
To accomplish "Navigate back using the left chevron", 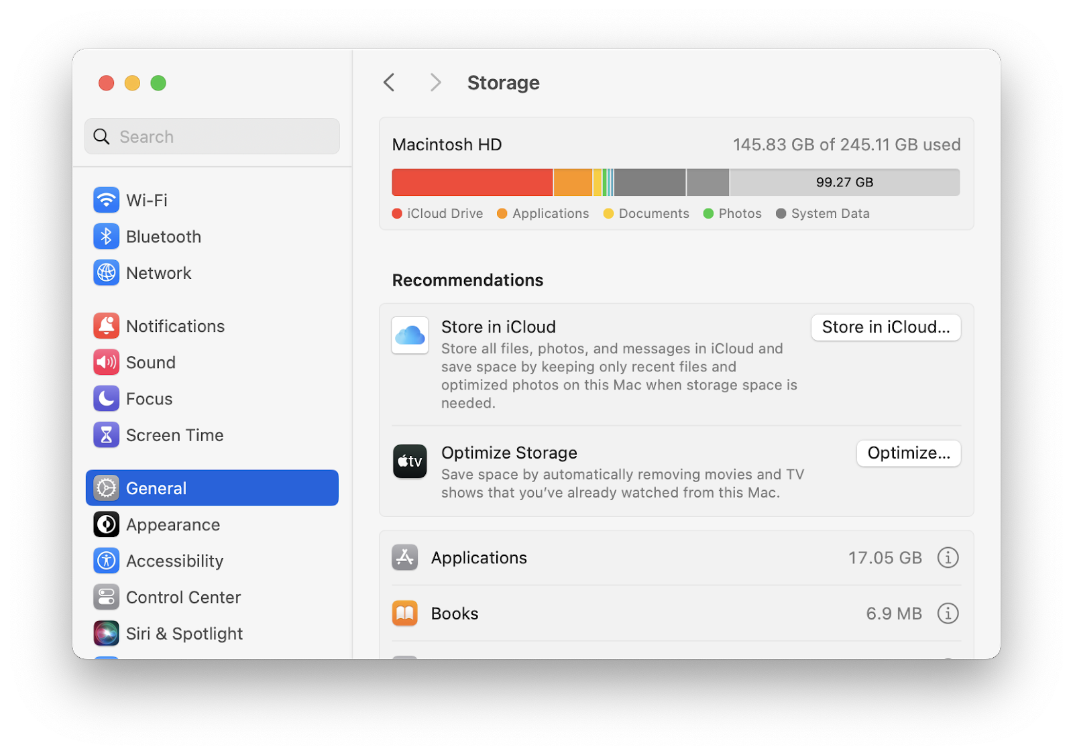I will pos(389,82).
